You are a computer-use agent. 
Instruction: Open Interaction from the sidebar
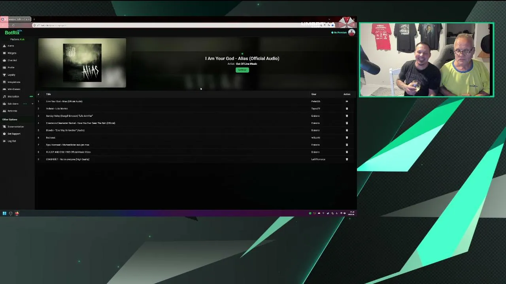13,97
